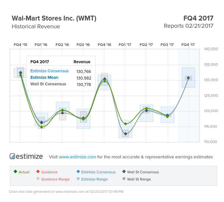The height and width of the screenshot is (202, 224).
Task: Select the FQ1 '17 quarter label
Action: pyautogui.click(x=125, y=45)
